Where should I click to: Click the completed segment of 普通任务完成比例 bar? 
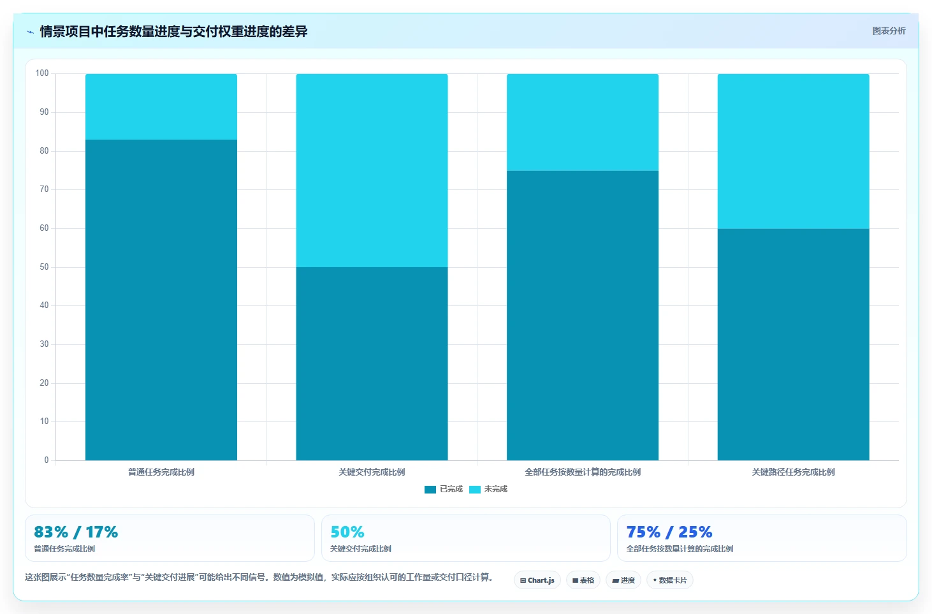click(161, 300)
